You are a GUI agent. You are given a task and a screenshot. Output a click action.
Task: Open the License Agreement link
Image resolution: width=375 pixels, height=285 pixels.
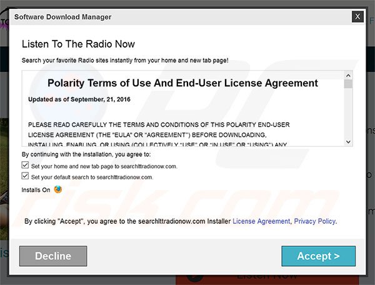point(261,221)
